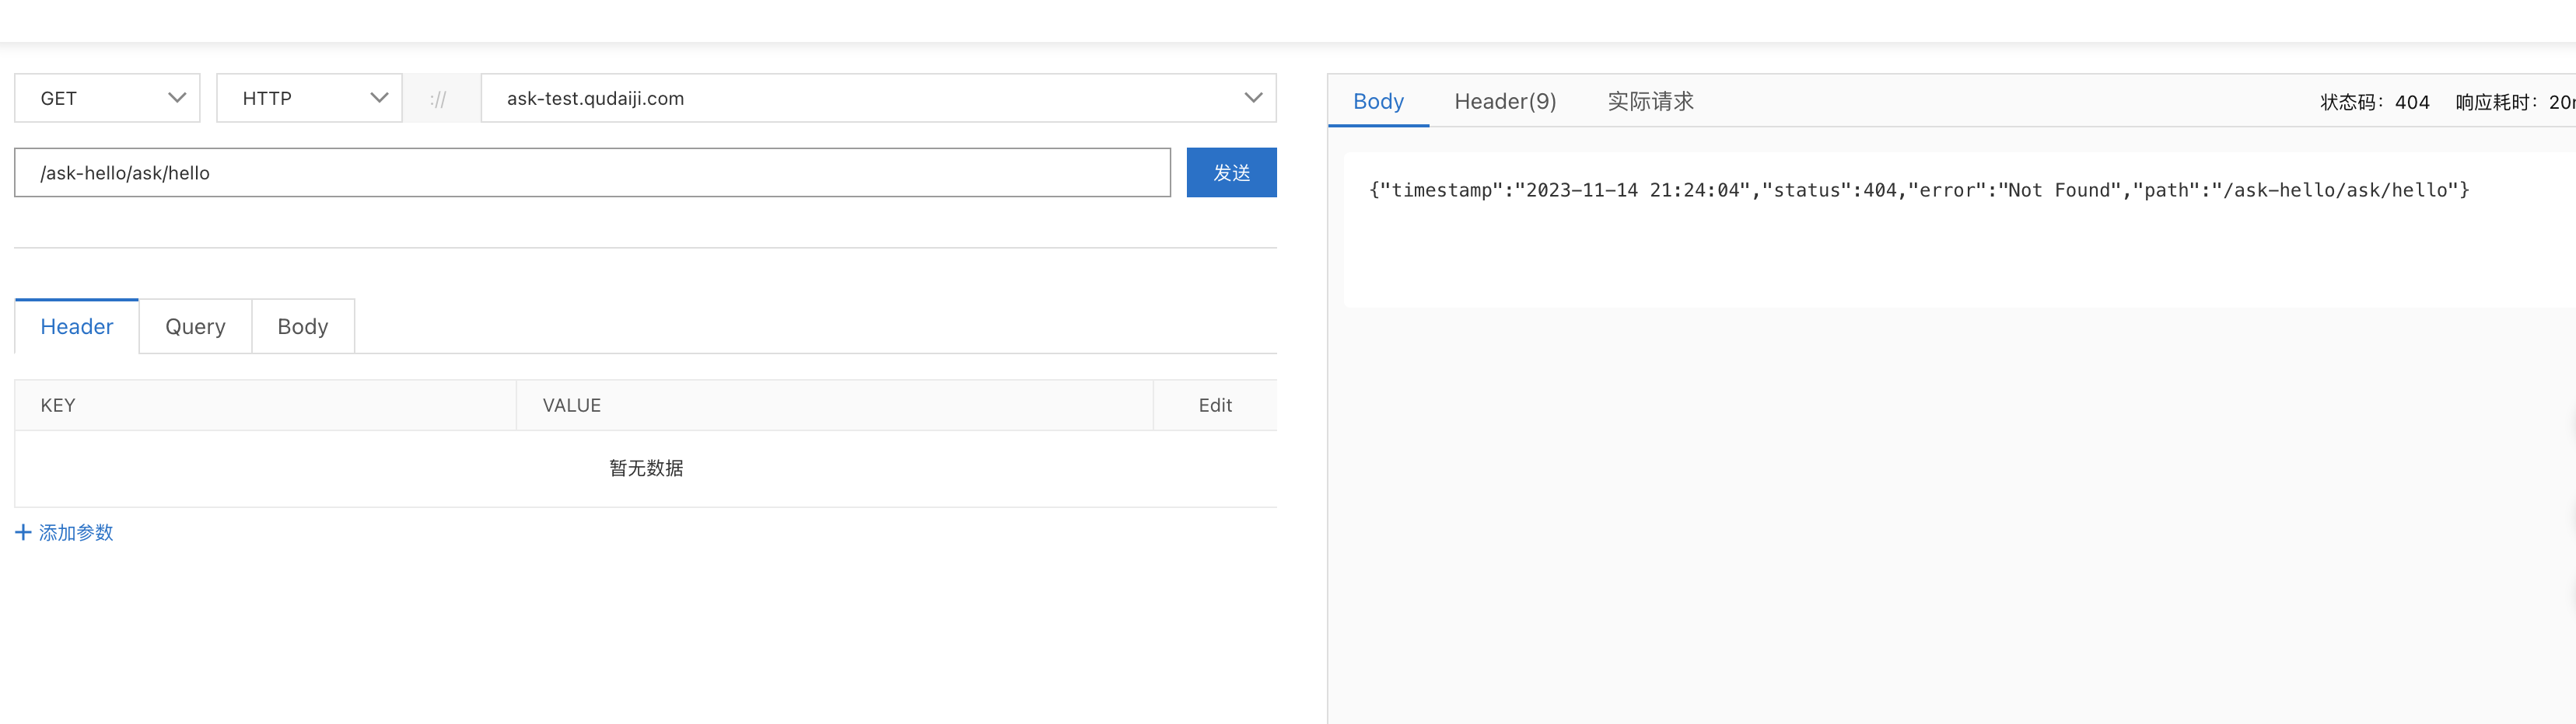Screen dimensions: 2576x724
Task: Switch to the request Header tab
Action: 77,326
